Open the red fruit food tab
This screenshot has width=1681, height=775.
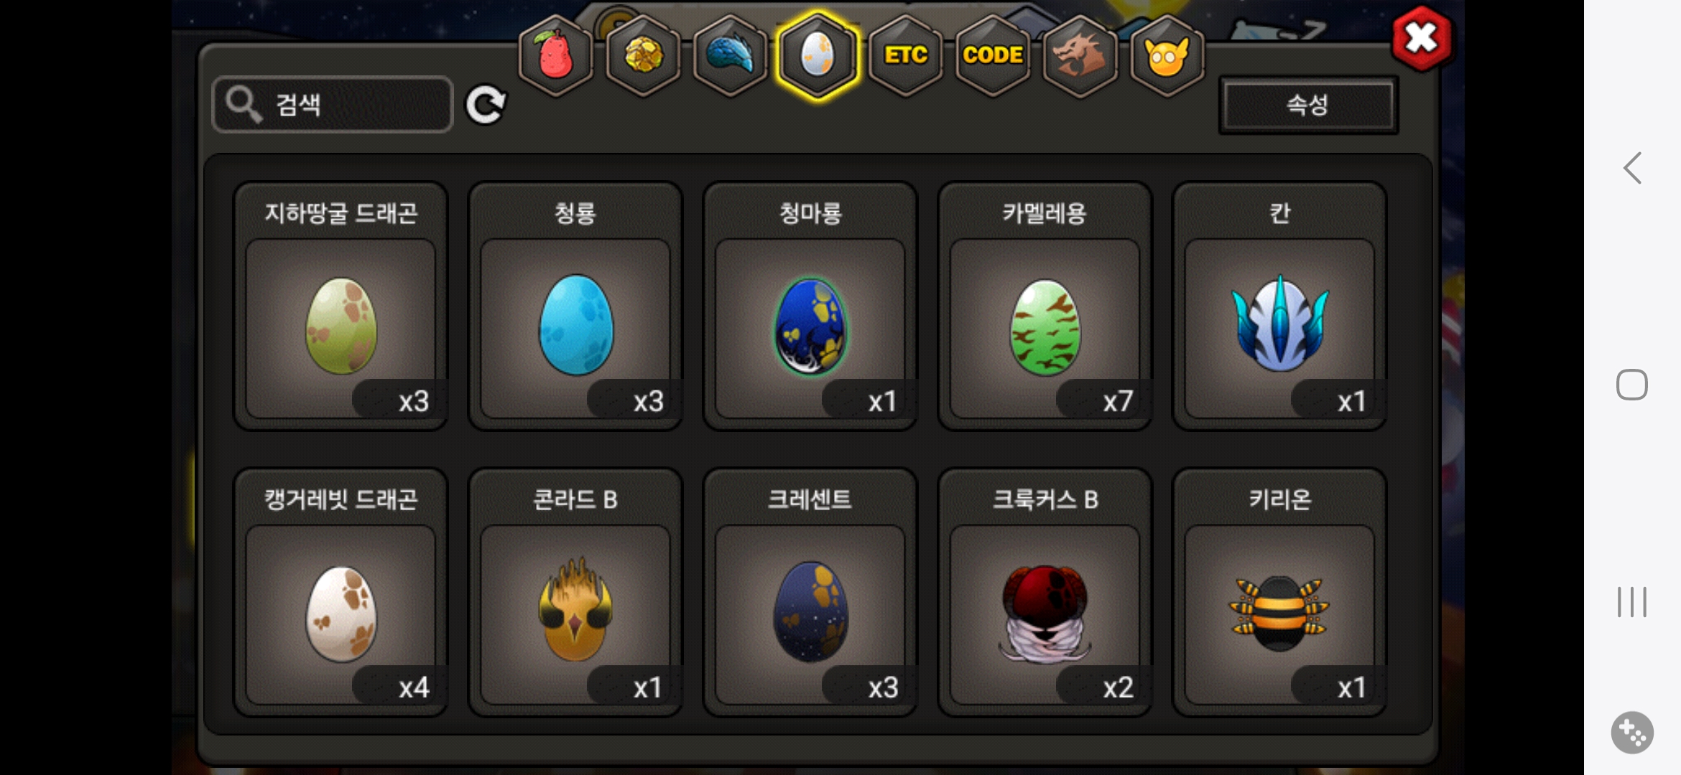click(x=555, y=56)
